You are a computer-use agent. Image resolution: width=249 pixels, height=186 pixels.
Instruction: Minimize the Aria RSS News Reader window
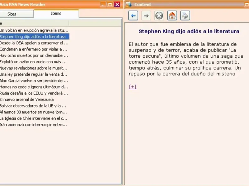point(103,4)
